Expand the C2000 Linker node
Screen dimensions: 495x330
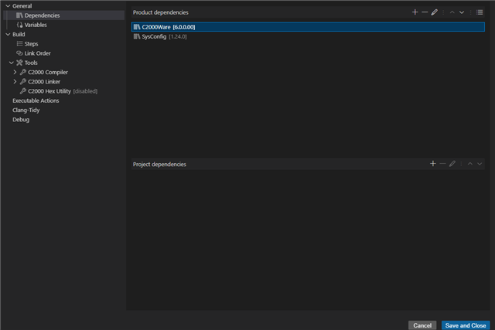15,81
